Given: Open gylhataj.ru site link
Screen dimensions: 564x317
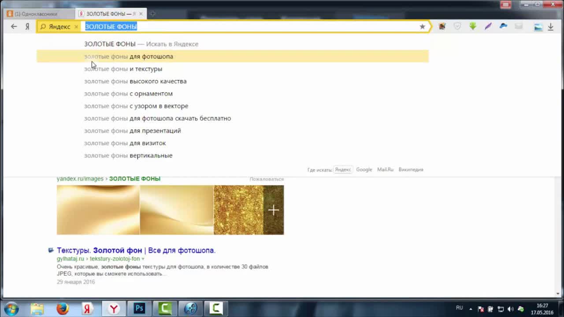Looking at the screenshot, I should [x=70, y=259].
